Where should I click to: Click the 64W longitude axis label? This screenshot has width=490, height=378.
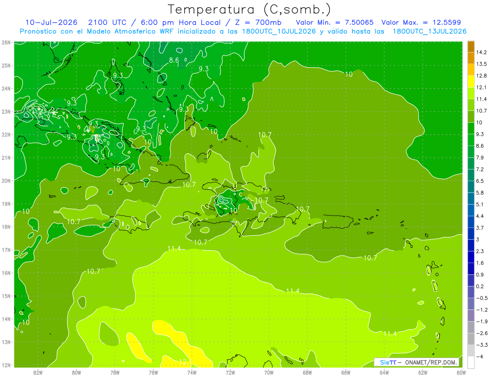click(384, 372)
